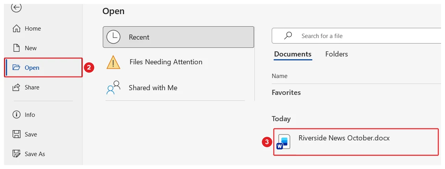Click the magnifier search icon
The width and height of the screenshot is (445, 169).
[288, 36]
